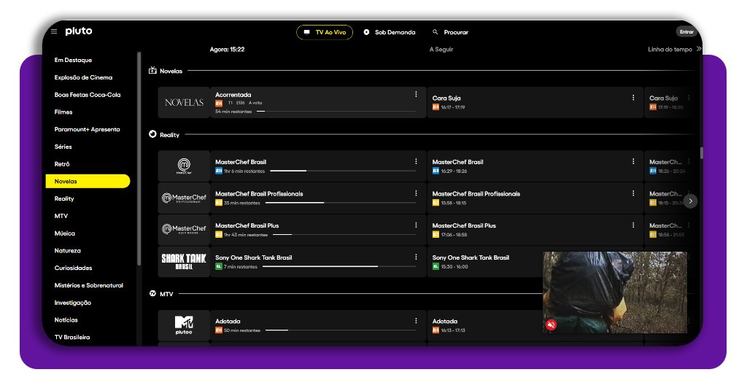Open the hamburger menu beside Pluto logo

(54, 31)
